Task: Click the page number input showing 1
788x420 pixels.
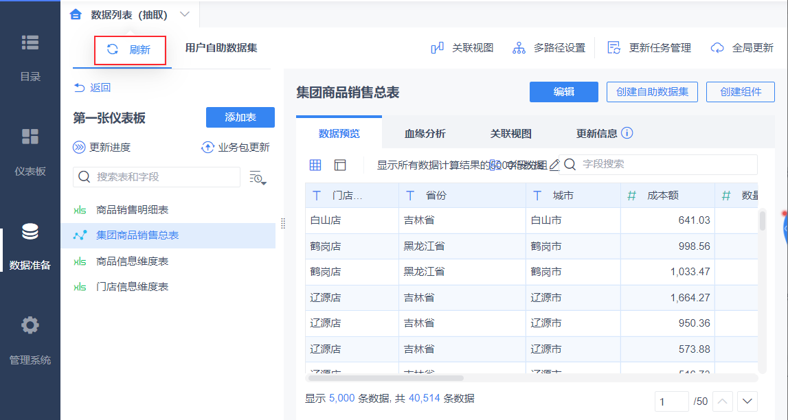Action: point(672,401)
